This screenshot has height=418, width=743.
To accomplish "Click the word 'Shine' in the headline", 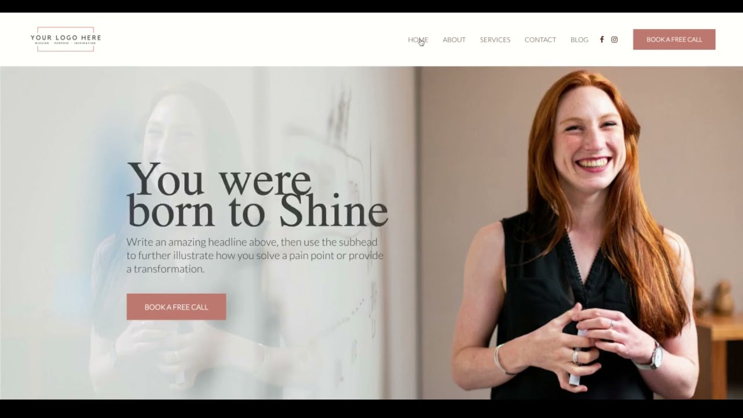I will point(333,212).
